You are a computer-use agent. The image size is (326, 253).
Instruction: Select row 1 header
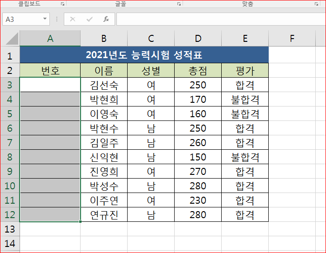point(10,56)
